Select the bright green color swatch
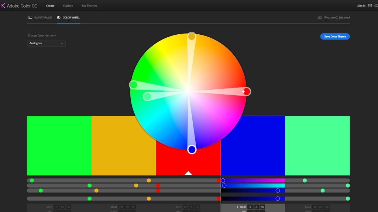Viewport: 378px width, 212px height. pyautogui.click(x=59, y=146)
